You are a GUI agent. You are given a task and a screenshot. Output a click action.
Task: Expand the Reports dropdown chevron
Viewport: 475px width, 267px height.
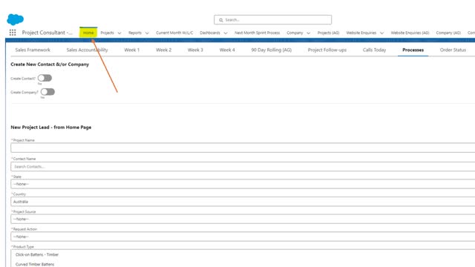click(x=147, y=33)
